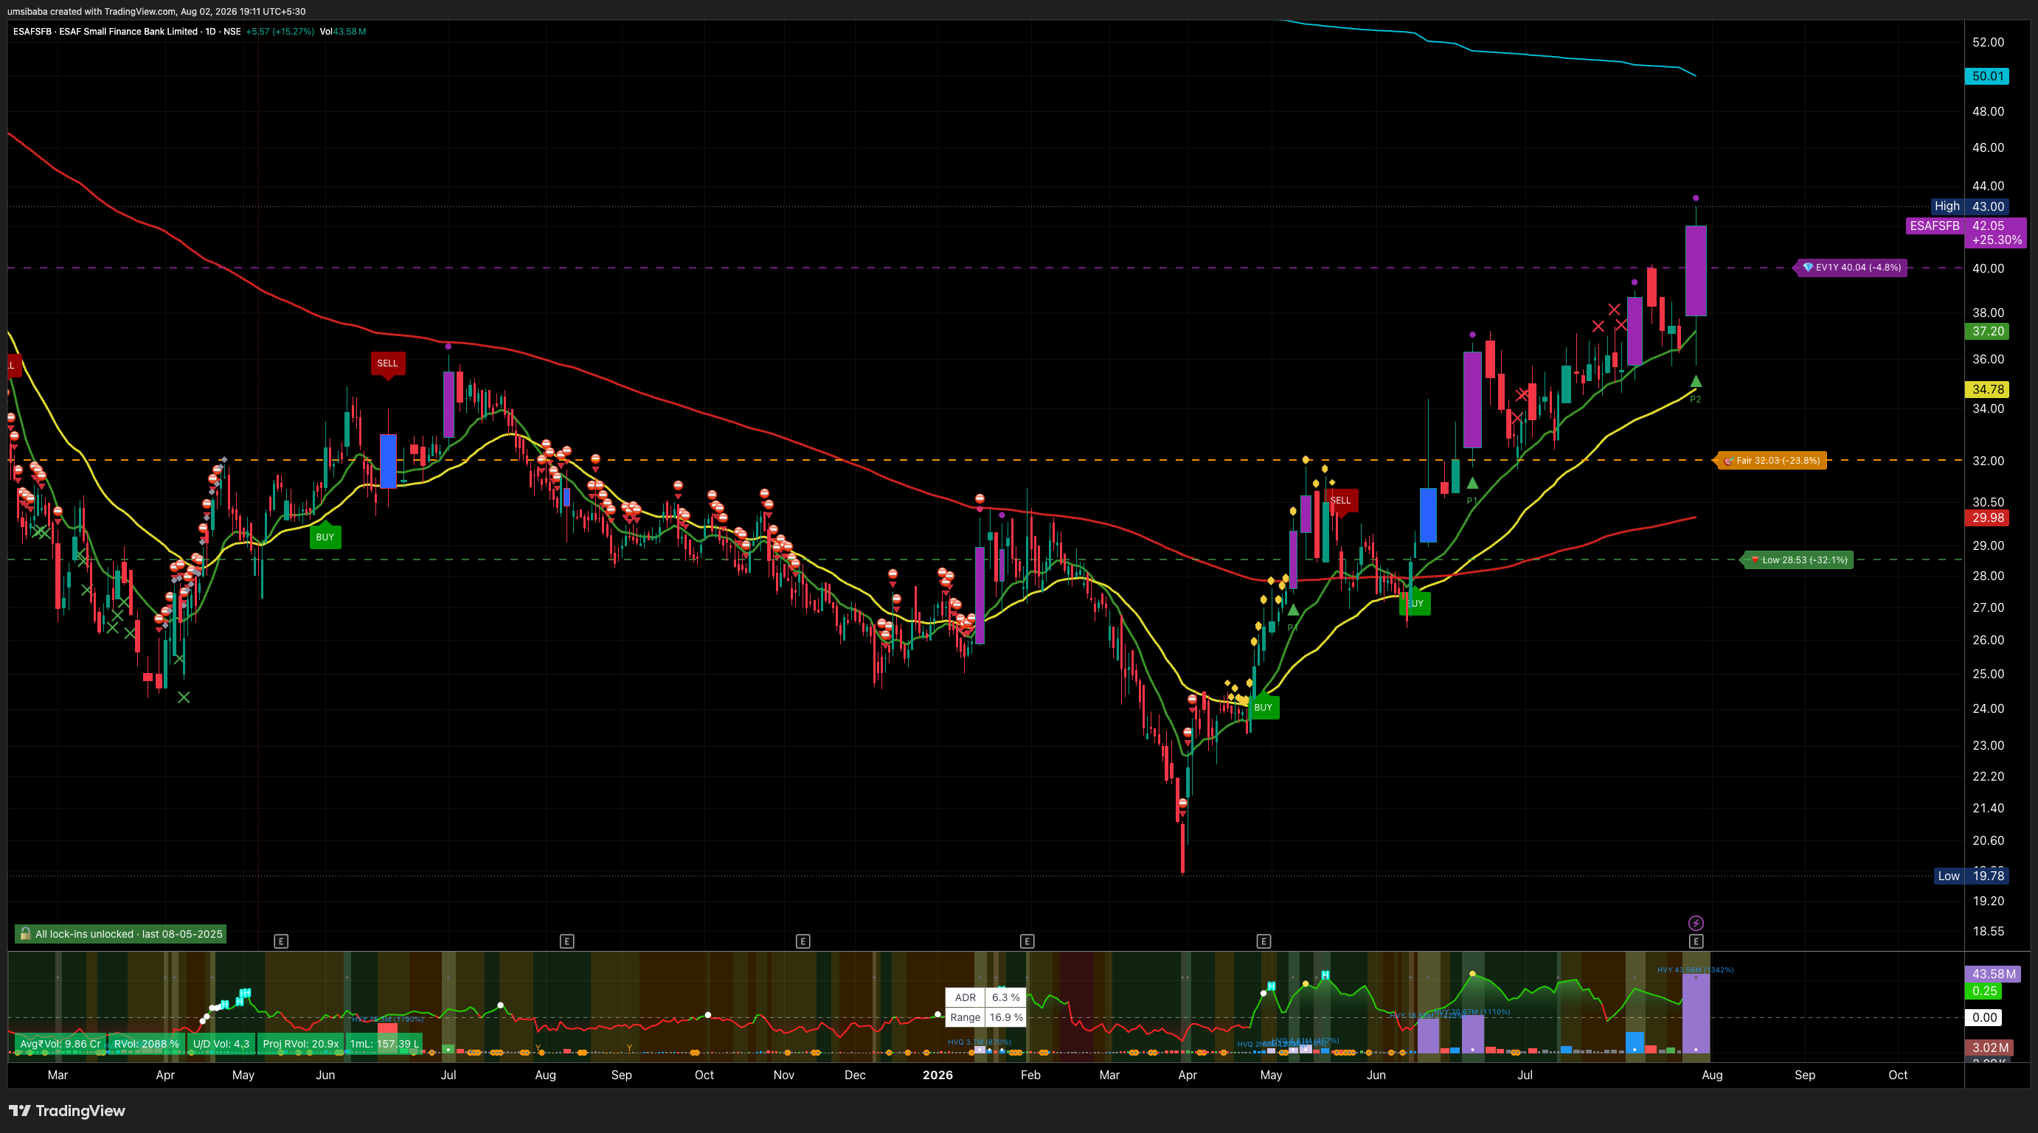The image size is (2038, 1133).
Task: Click the purple lightning bolt icon near Aug 2026
Action: tap(1696, 923)
